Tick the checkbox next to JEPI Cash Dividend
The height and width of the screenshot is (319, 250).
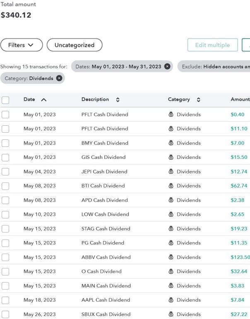5,172
